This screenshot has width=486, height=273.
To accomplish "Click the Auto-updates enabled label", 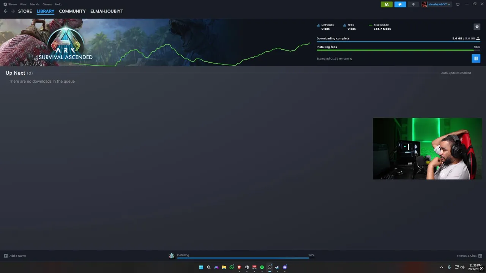I will click(x=456, y=73).
